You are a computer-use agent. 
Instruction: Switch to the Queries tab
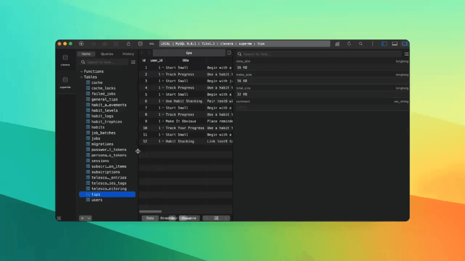pos(107,54)
